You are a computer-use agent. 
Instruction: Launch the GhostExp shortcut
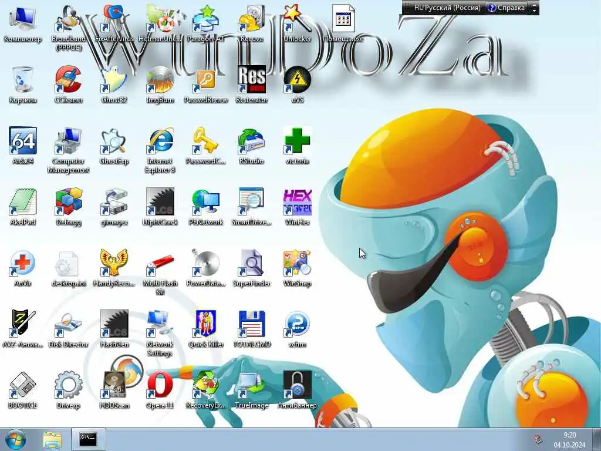114,146
